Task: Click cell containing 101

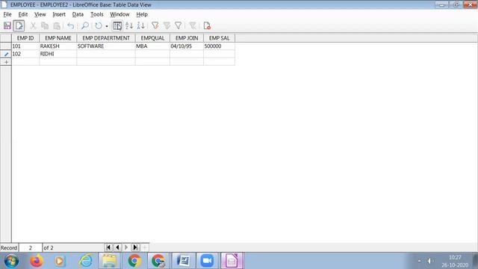Action: point(25,46)
